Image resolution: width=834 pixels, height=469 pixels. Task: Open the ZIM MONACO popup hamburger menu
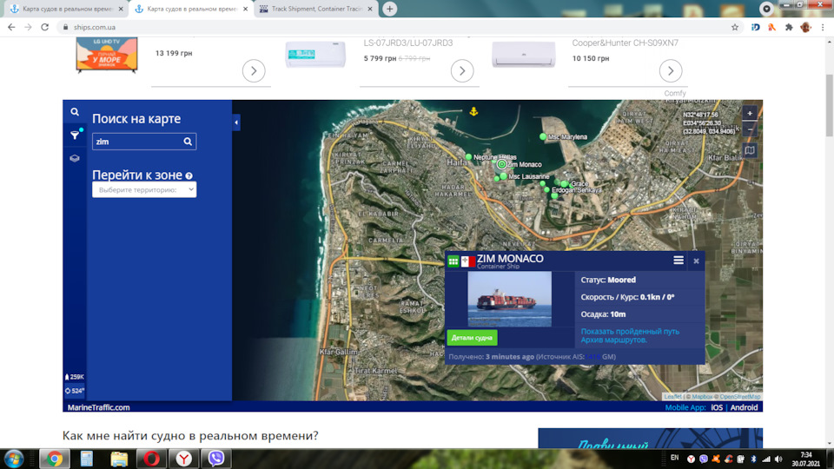(x=678, y=260)
